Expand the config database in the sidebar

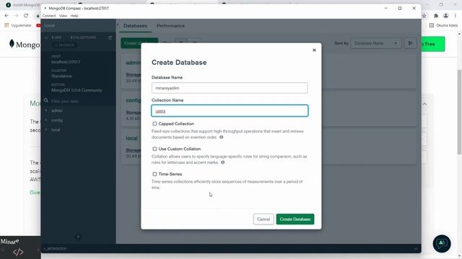coord(46,120)
